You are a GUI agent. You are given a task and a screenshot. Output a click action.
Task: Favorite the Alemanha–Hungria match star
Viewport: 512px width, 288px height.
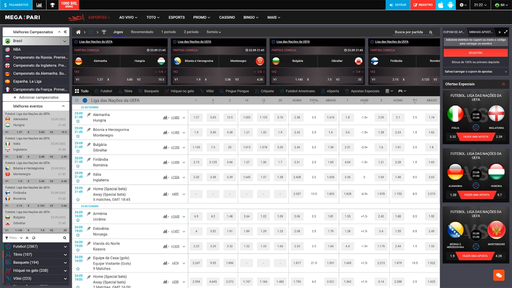tap(78, 121)
